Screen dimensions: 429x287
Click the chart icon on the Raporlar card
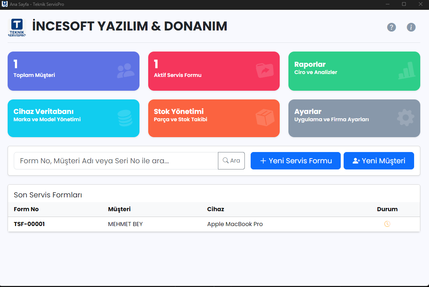coord(406,70)
